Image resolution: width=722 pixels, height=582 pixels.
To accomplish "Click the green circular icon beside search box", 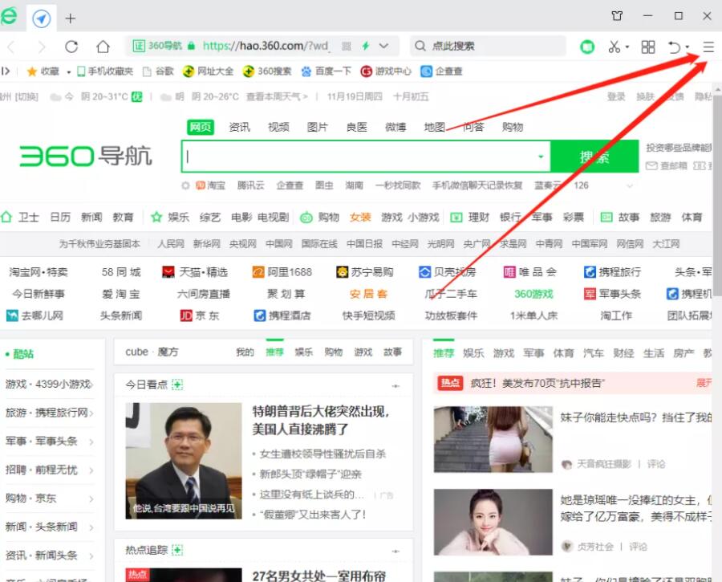I will (587, 47).
